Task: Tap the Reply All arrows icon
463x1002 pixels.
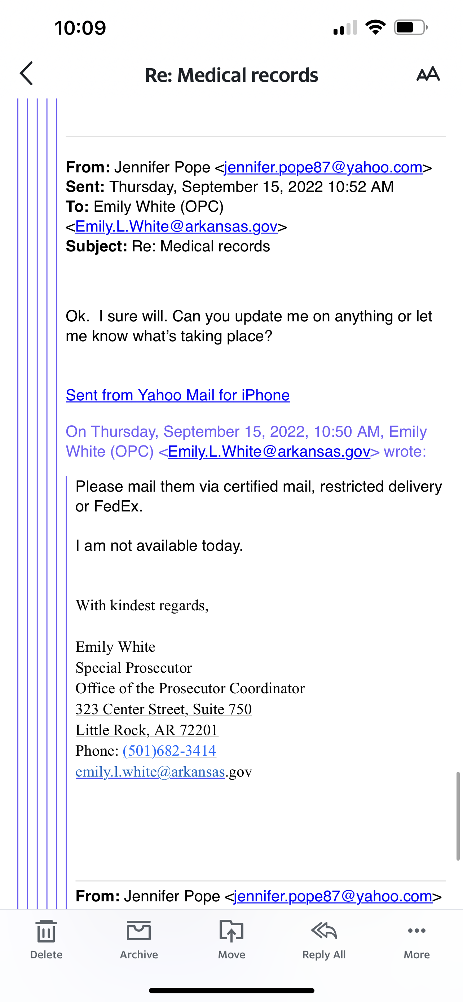Action: (324, 931)
